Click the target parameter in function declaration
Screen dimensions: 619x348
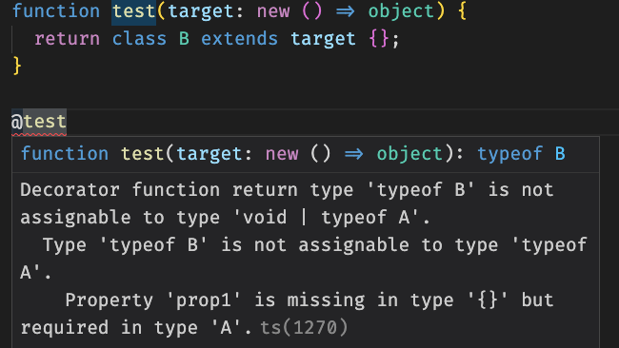(201, 11)
